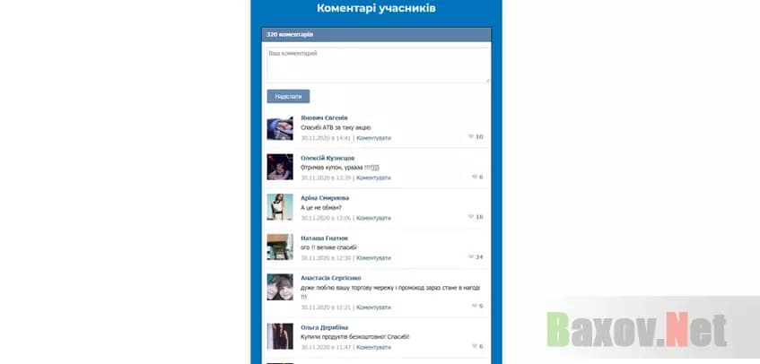Open the Ольга Дерябіна name link

tap(324, 327)
